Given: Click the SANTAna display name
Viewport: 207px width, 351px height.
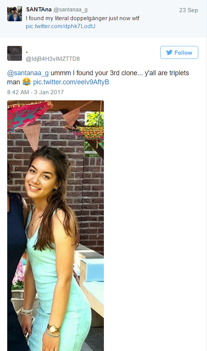Looking at the screenshot, I should pyautogui.click(x=39, y=9).
